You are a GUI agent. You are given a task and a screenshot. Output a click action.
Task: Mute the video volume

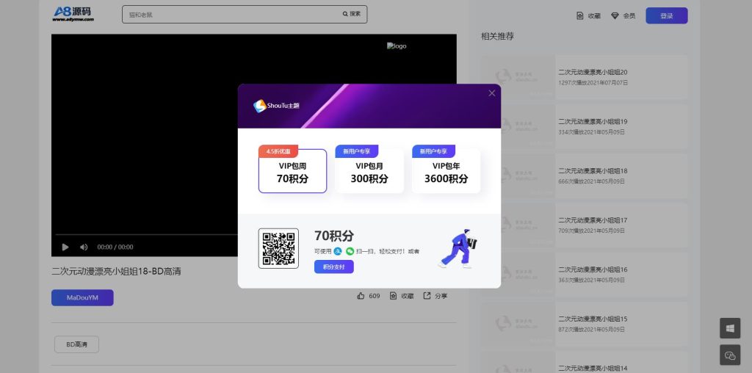tap(84, 247)
